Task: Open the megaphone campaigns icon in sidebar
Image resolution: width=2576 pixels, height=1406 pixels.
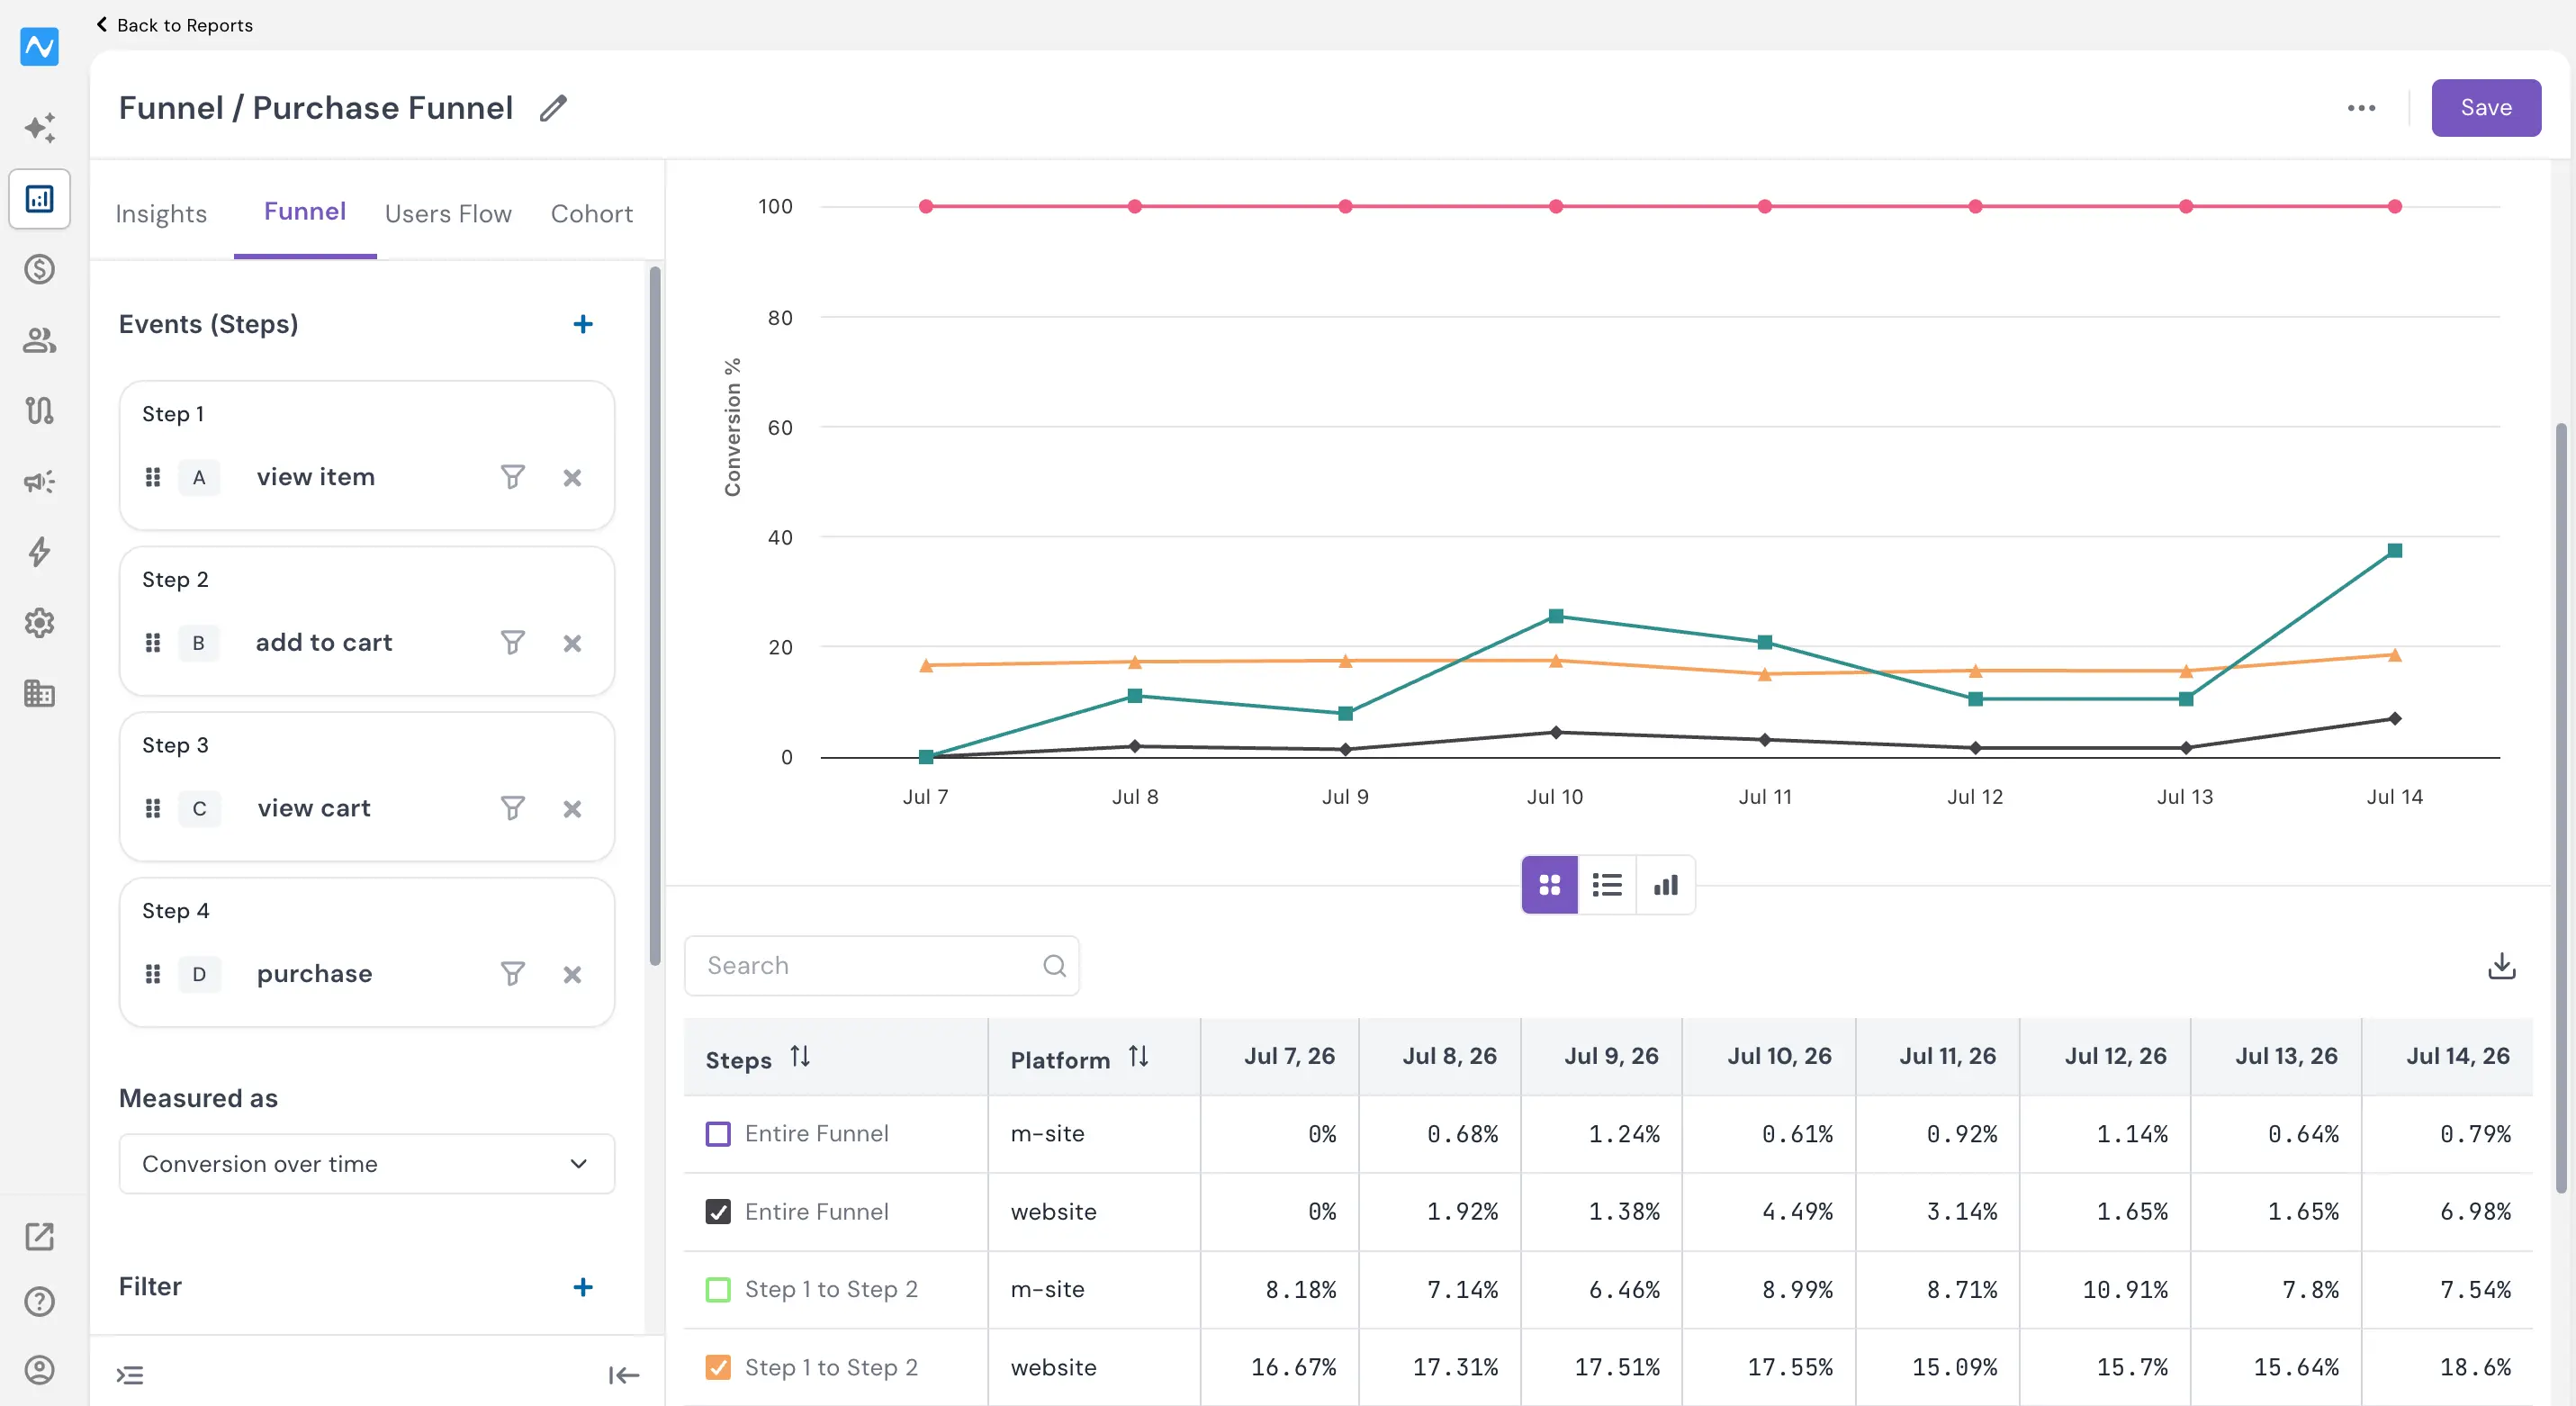Action: 40,482
